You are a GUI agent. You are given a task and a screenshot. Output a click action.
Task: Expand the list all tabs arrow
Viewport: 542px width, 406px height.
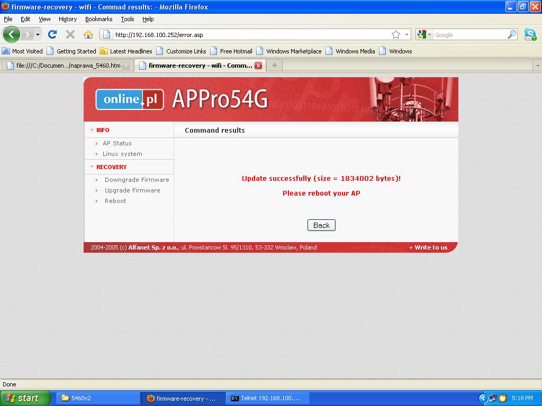[537, 66]
